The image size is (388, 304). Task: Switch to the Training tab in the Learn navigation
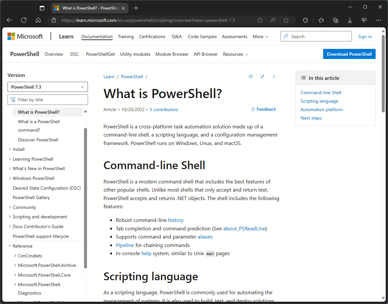coord(126,36)
